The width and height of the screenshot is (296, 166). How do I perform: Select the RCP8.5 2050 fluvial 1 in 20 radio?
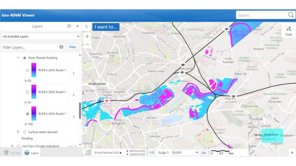tap(27, 70)
